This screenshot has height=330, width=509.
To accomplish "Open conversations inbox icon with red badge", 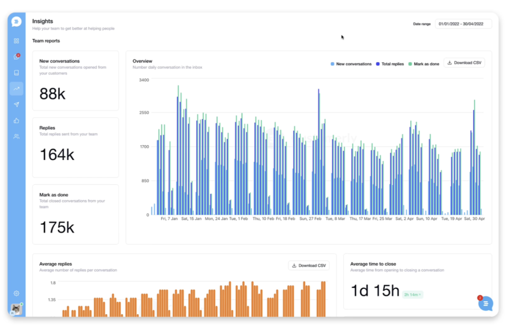I will [x=16, y=57].
